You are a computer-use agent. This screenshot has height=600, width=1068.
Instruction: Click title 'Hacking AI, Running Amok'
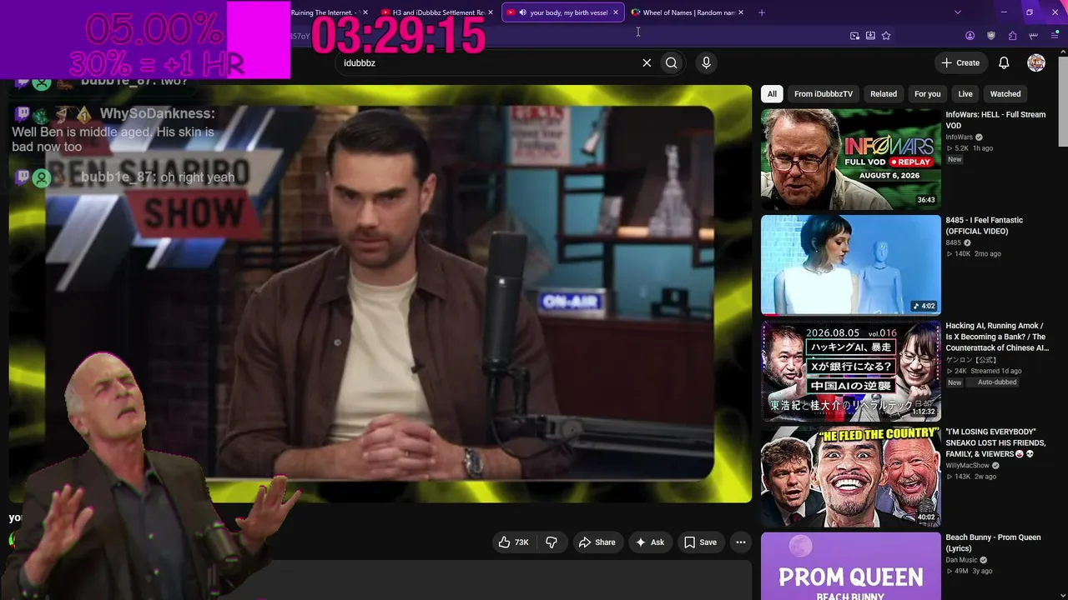[997, 337]
